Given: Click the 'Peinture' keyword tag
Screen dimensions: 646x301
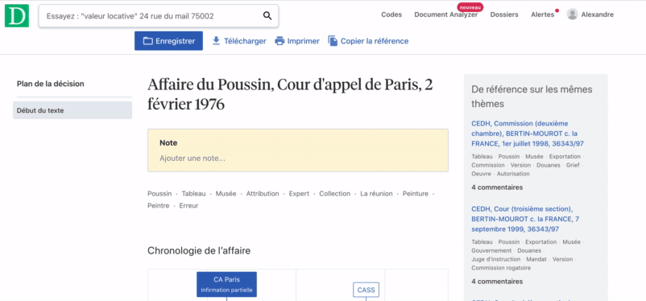Looking at the screenshot, I should coord(416,193).
